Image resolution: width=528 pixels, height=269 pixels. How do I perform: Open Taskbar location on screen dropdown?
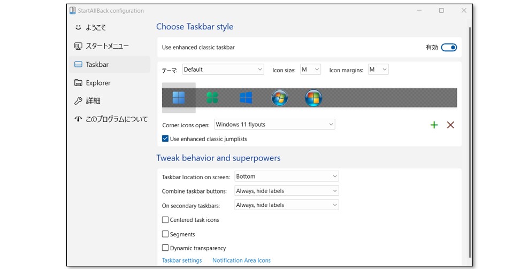point(287,176)
